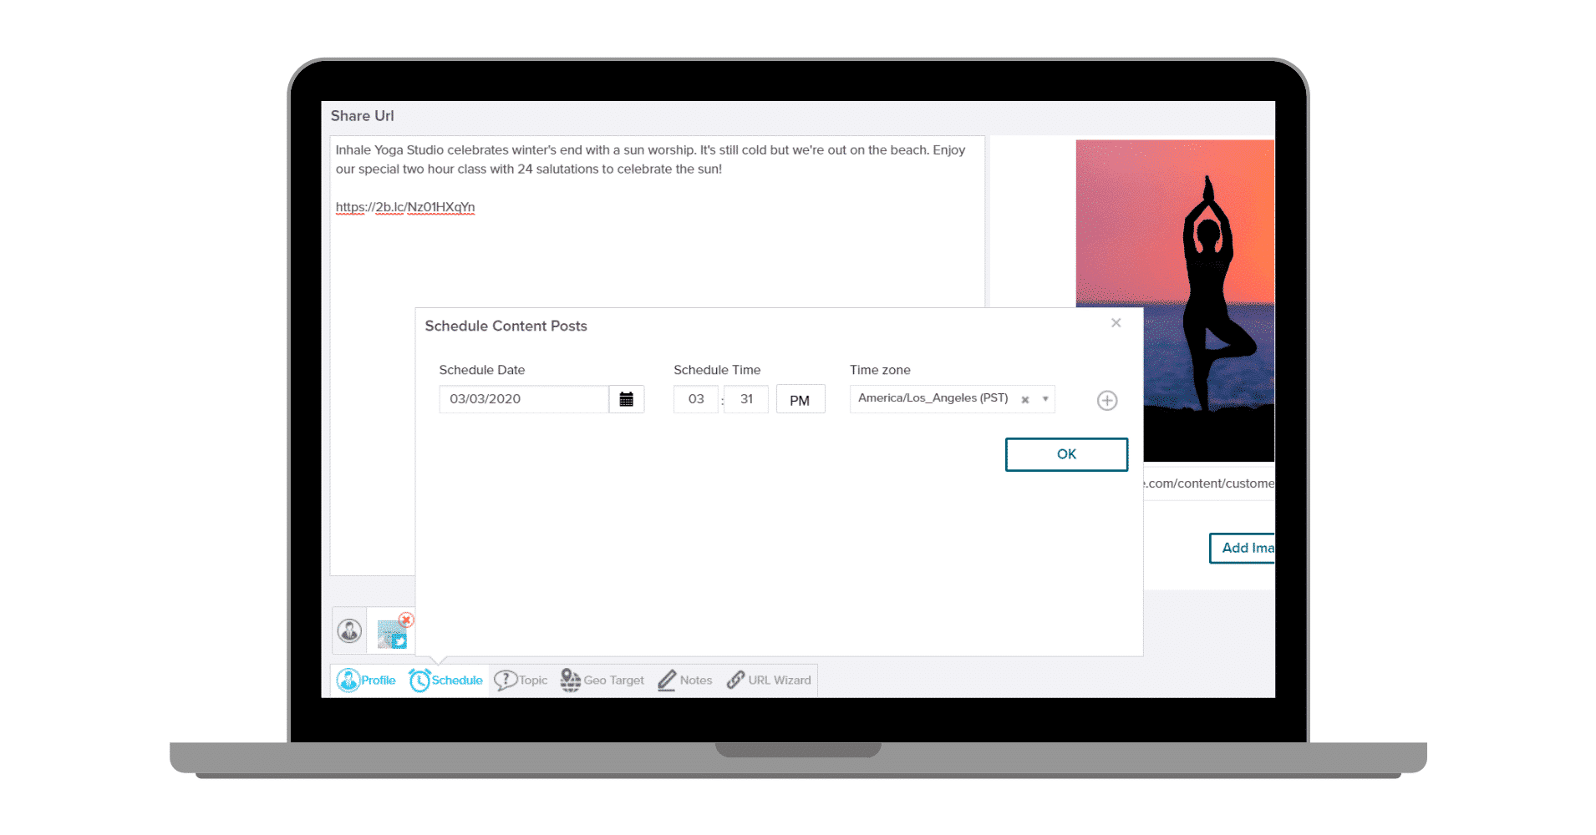Switch to the Profile tab
Image resolution: width=1596 pixels, height=835 pixels.
click(x=367, y=681)
